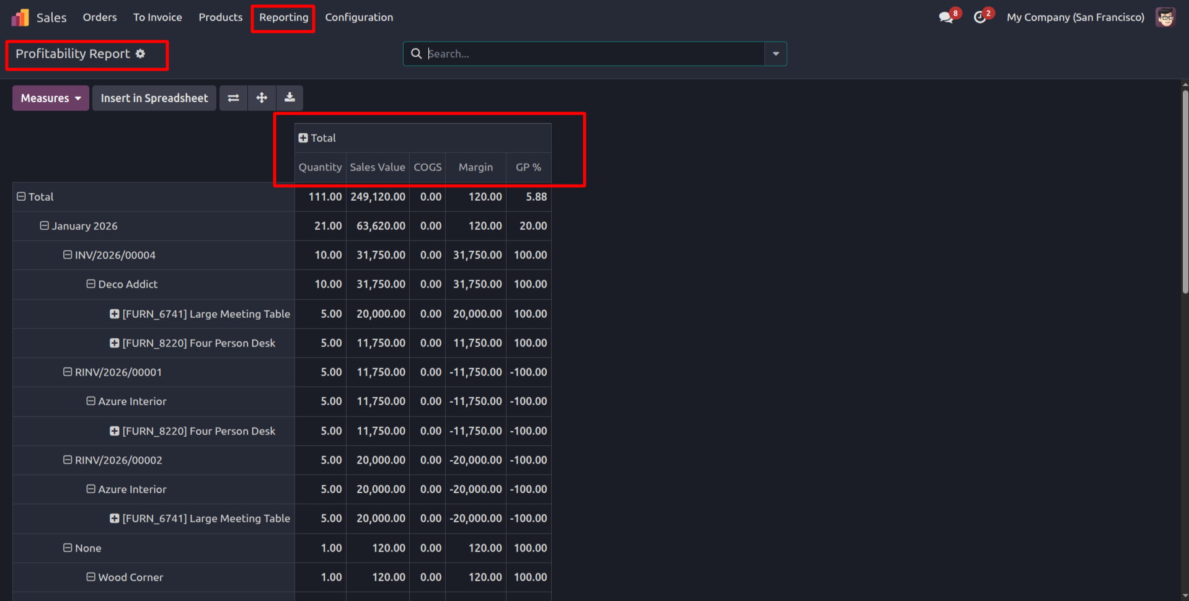Download the pivot table as xlsx
This screenshot has height=601, width=1189.
[x=290, y=98]
